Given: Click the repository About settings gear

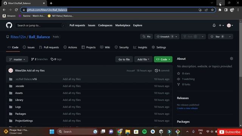Looking at the screenshot, I should 231,59.
